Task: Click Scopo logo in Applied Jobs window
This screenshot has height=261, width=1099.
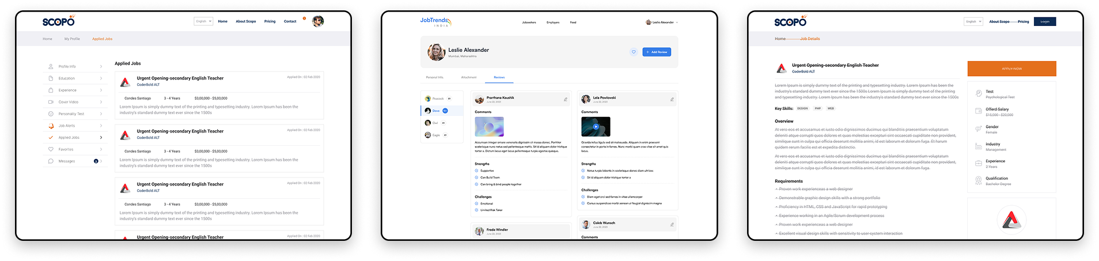Action: [x=58, y=21]
